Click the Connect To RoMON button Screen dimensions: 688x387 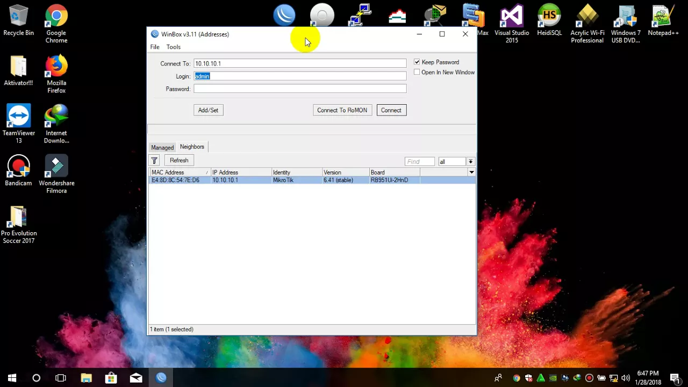tap(342, 110)
